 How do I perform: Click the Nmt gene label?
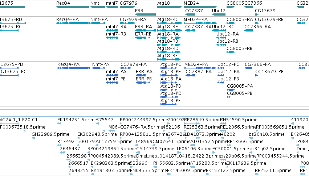coord(95,3)
